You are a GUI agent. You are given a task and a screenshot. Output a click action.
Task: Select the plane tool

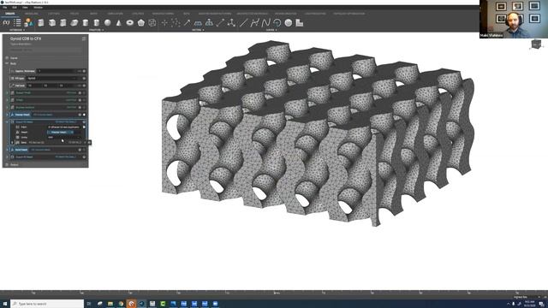click(x=198, y=23)
